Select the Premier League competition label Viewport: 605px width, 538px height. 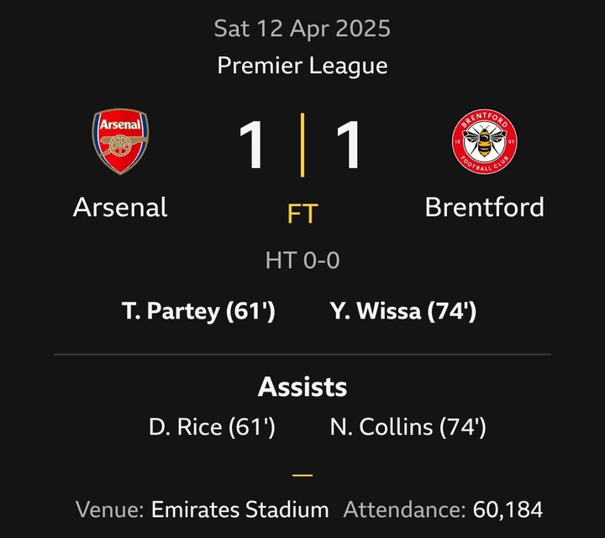click(302, 66)
